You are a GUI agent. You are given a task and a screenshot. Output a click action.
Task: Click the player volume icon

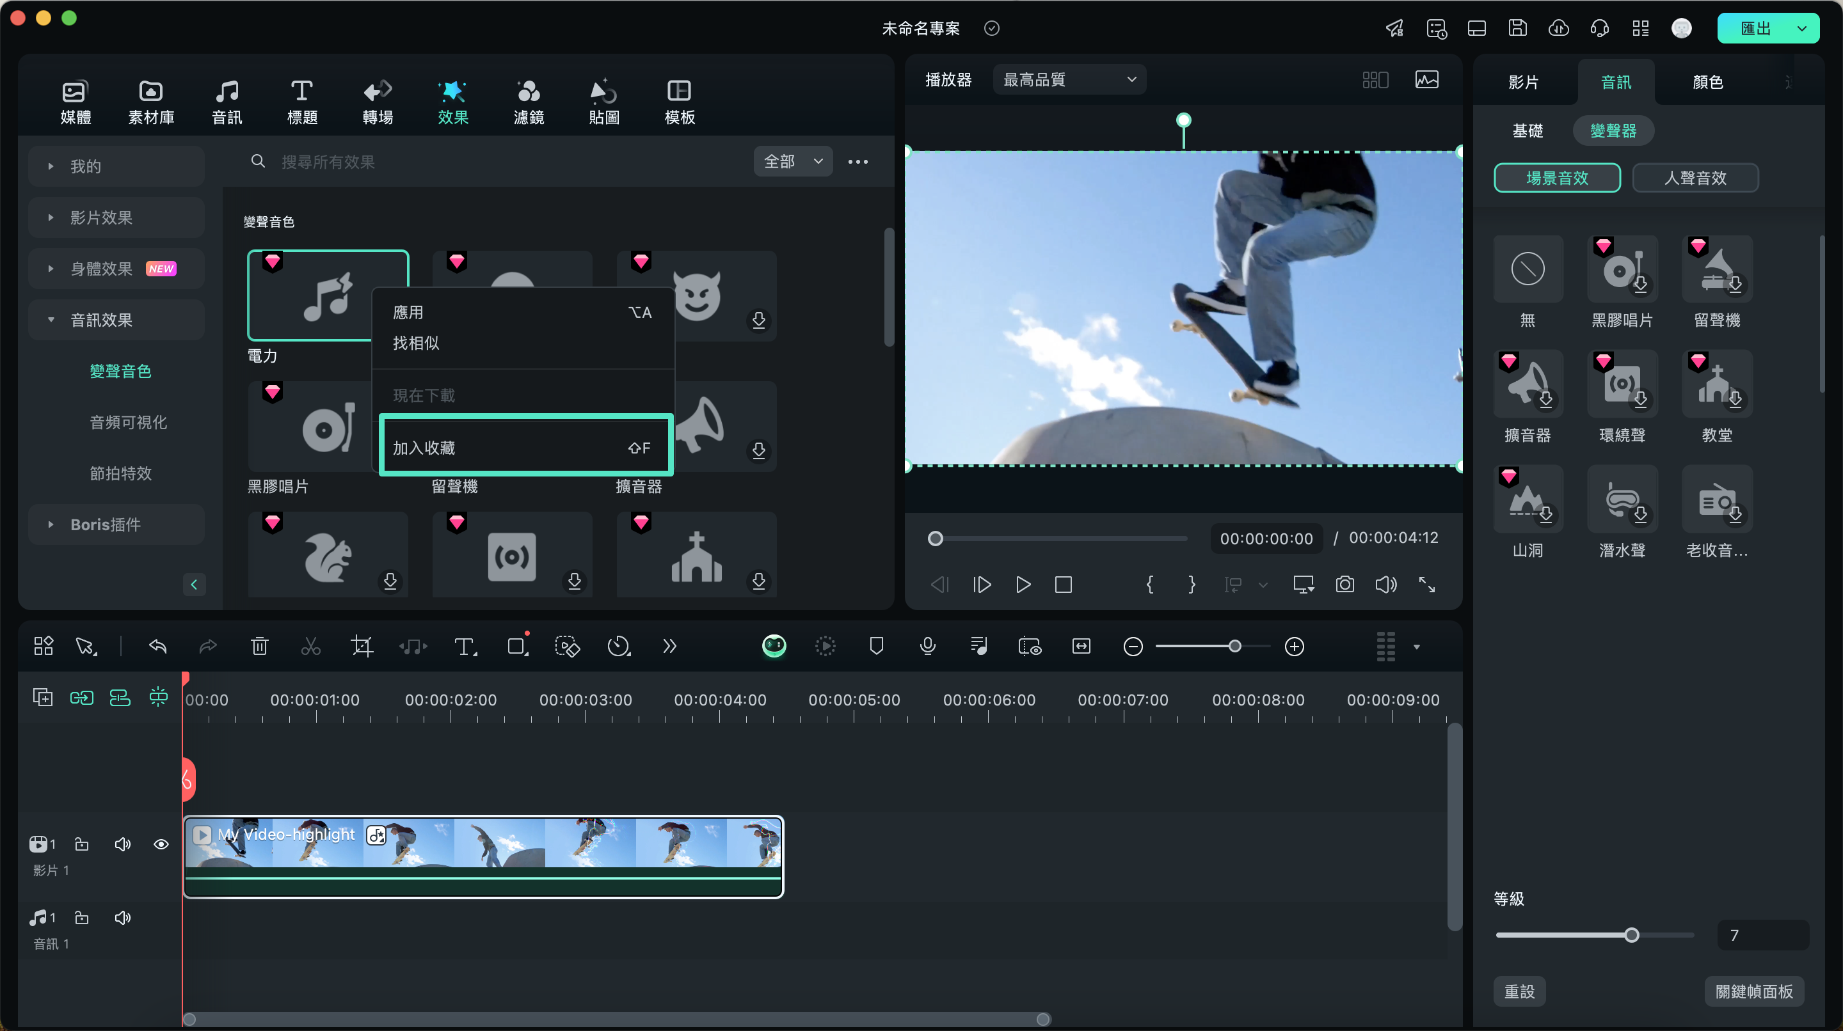(x=1386, y=585)
